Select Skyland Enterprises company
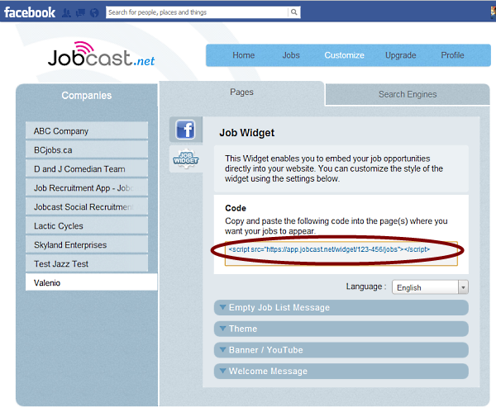The width and height of the screenshot is (496, 412). click(x=87, y=244)
